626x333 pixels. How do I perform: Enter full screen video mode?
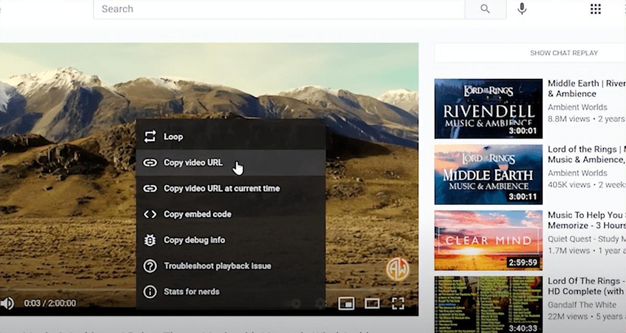[398, 303]
